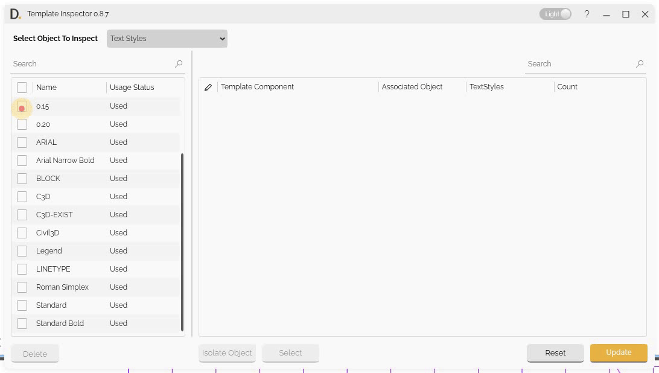The image size is (659, 373).
Task: Select all styles via the header checkbox
Action: tap(22, 87)
